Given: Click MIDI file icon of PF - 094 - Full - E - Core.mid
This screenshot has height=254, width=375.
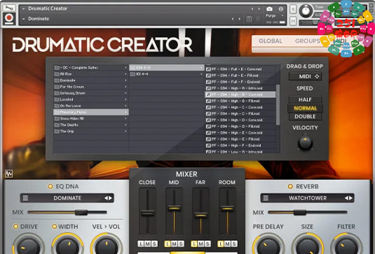Looking at the screenshot, I should pos(208,69).
